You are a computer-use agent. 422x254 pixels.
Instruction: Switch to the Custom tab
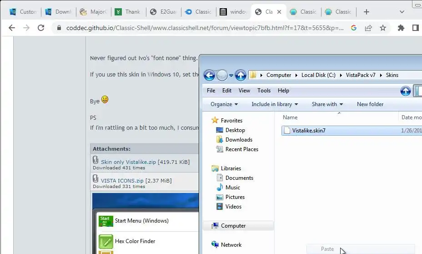point(23,12)
